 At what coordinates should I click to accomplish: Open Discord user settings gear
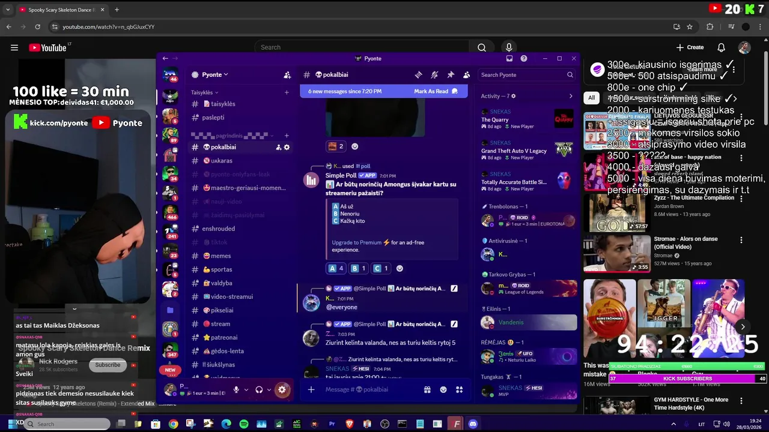point(282,389)
